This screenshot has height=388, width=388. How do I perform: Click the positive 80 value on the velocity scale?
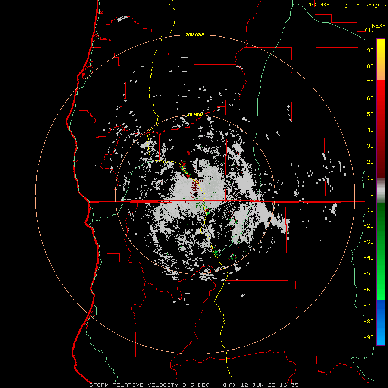tap(370, 66)
